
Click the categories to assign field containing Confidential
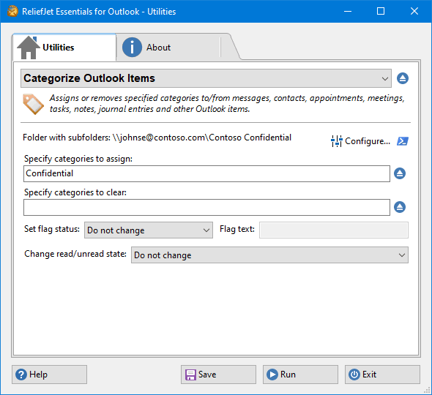[206, 173]
